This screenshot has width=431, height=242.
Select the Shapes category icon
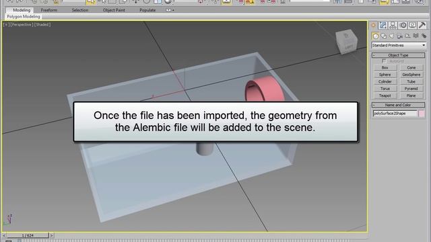click(384, 36)
